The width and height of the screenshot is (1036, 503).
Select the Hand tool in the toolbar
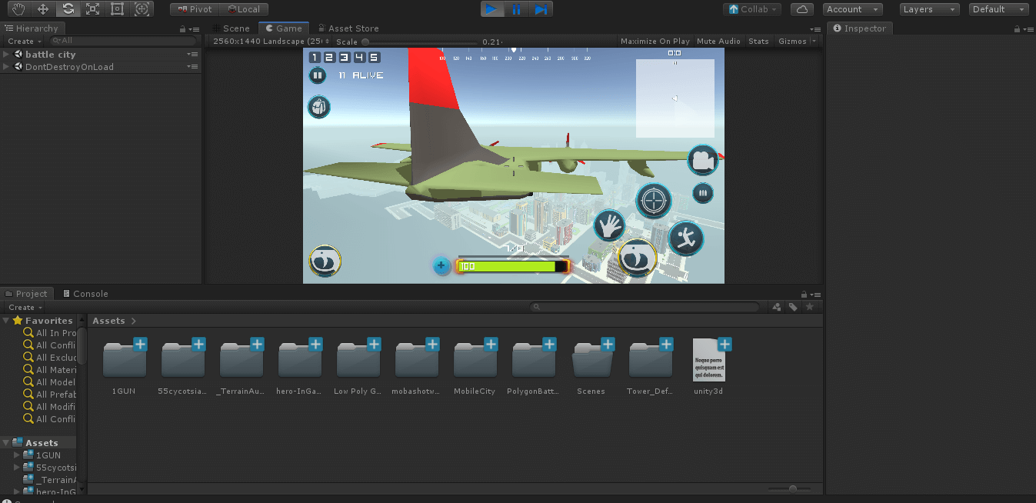click(18, 9)
